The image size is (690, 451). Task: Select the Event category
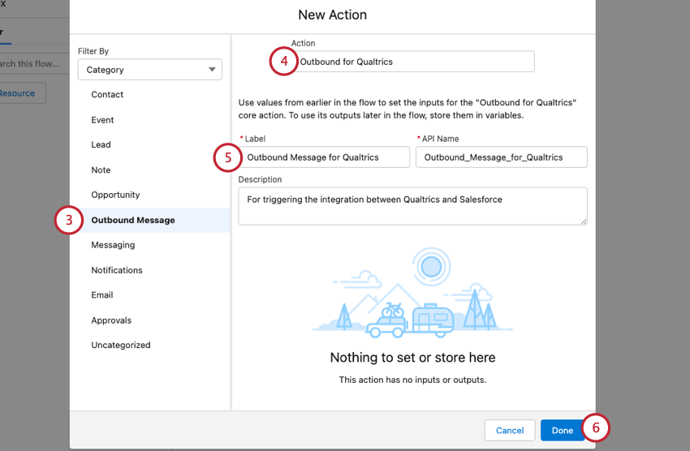click(102, 120)
